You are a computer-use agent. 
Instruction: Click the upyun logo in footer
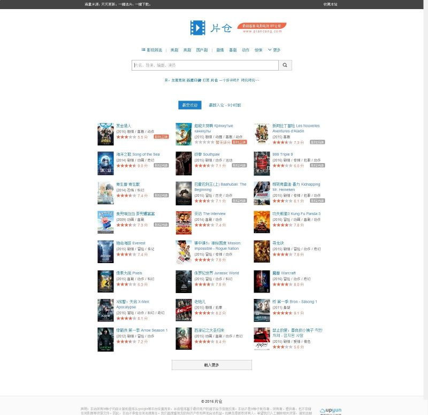(x=330, y=410)
